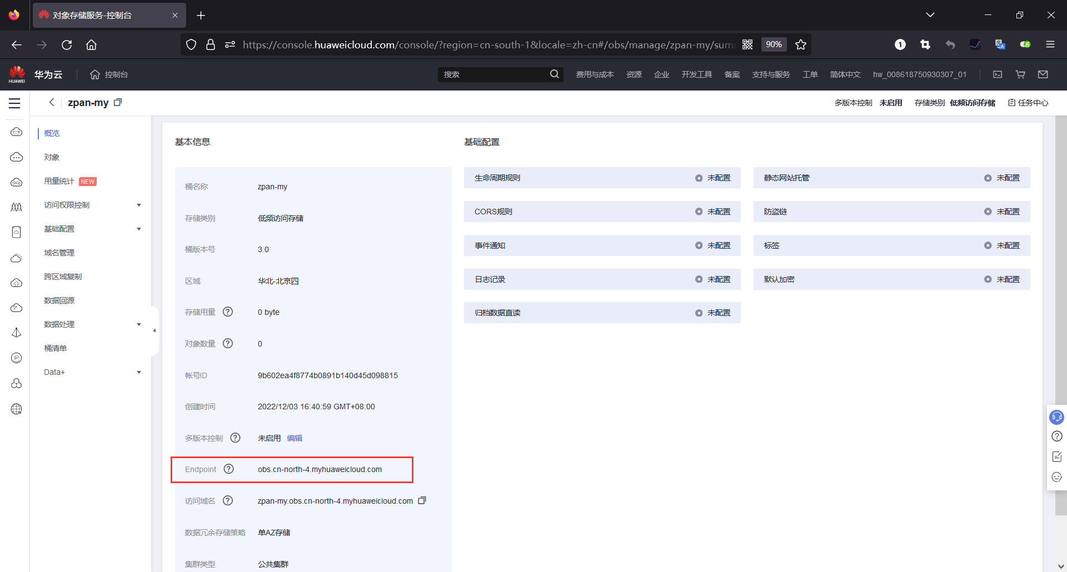
Task: Copy the bucket name zpan-my in the header
Action: 118,102
